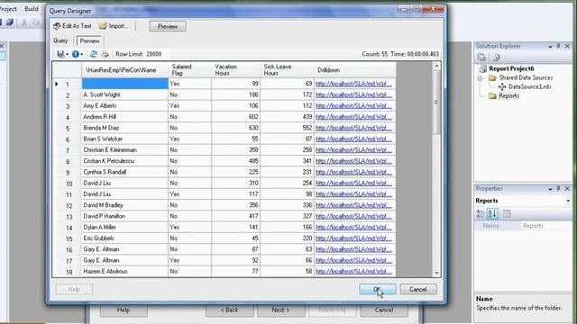577x324 pixels.
Task: Click the Help button in Query Designer
Action: click(x=74, y=290)
